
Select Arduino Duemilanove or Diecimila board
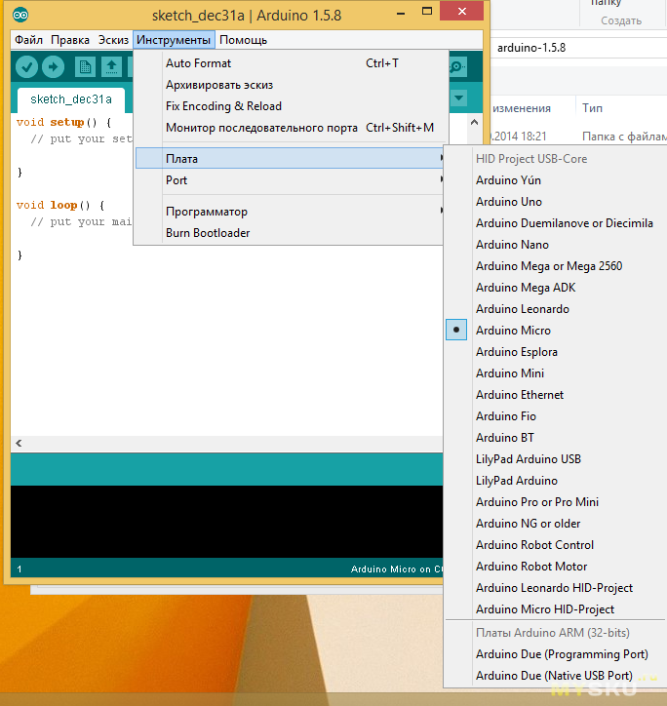pyautogui.click(x=555, y=223)
